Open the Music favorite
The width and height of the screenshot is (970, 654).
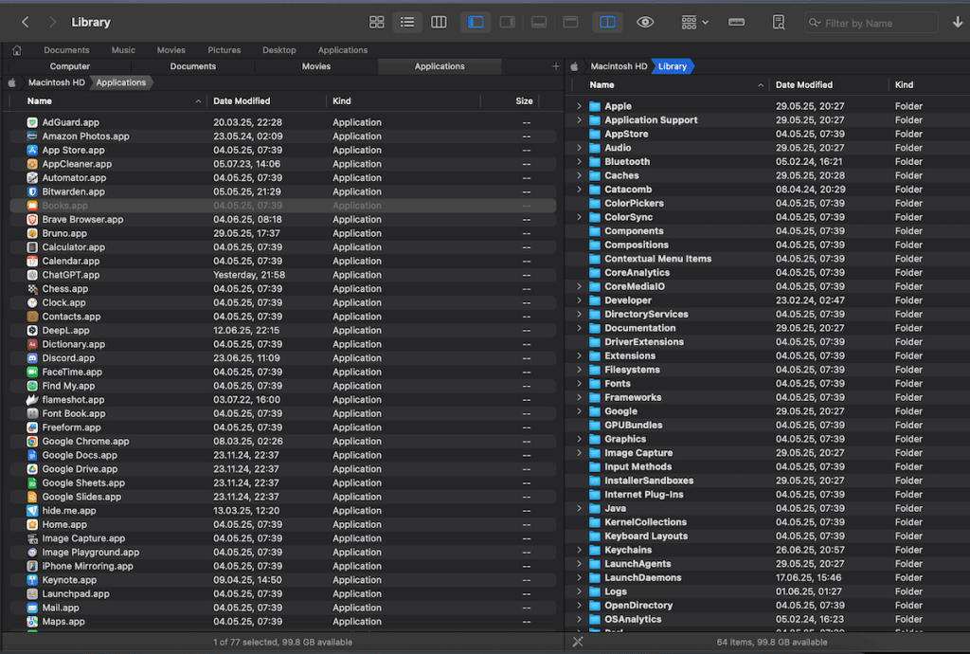pyautogui.click(x=123, y=50)
